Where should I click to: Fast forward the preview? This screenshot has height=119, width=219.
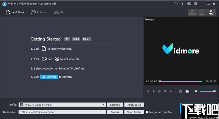click(159, 91)
